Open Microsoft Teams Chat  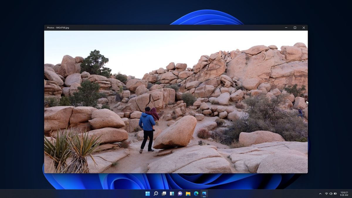(x=180, y=194)
